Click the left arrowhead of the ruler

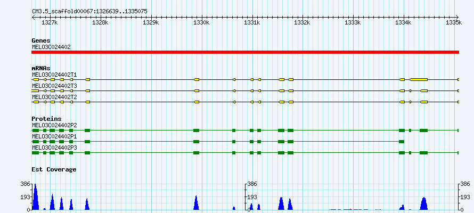coord(33,17)
